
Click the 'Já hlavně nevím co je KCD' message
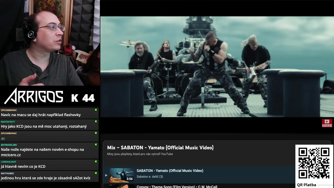click(x=23, y=166)
